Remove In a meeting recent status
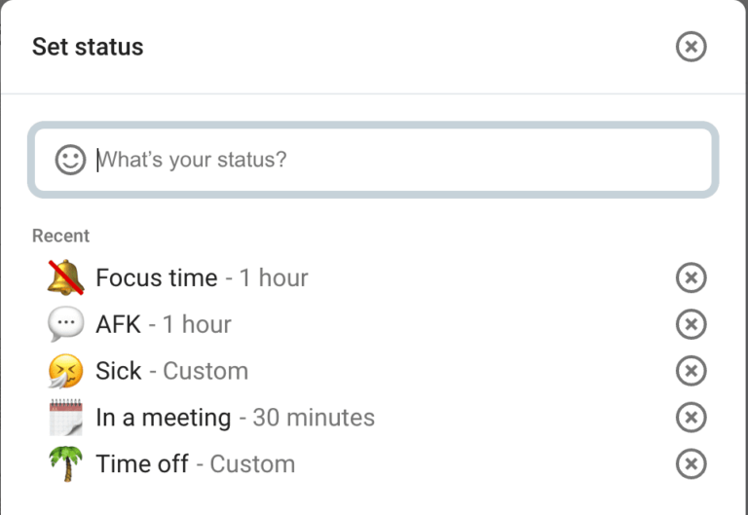This screenshot has height=515, width=748. pyautogui.click(x=691, y=418)
